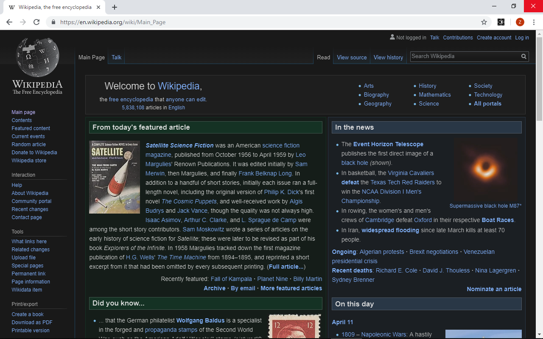This screenshot has height=339, width=543.
Task: Click the Wikipedia search magnifier icon
Action: point(524,56)
